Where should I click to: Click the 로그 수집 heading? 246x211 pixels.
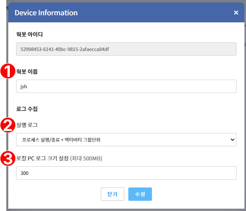(27, 109)
